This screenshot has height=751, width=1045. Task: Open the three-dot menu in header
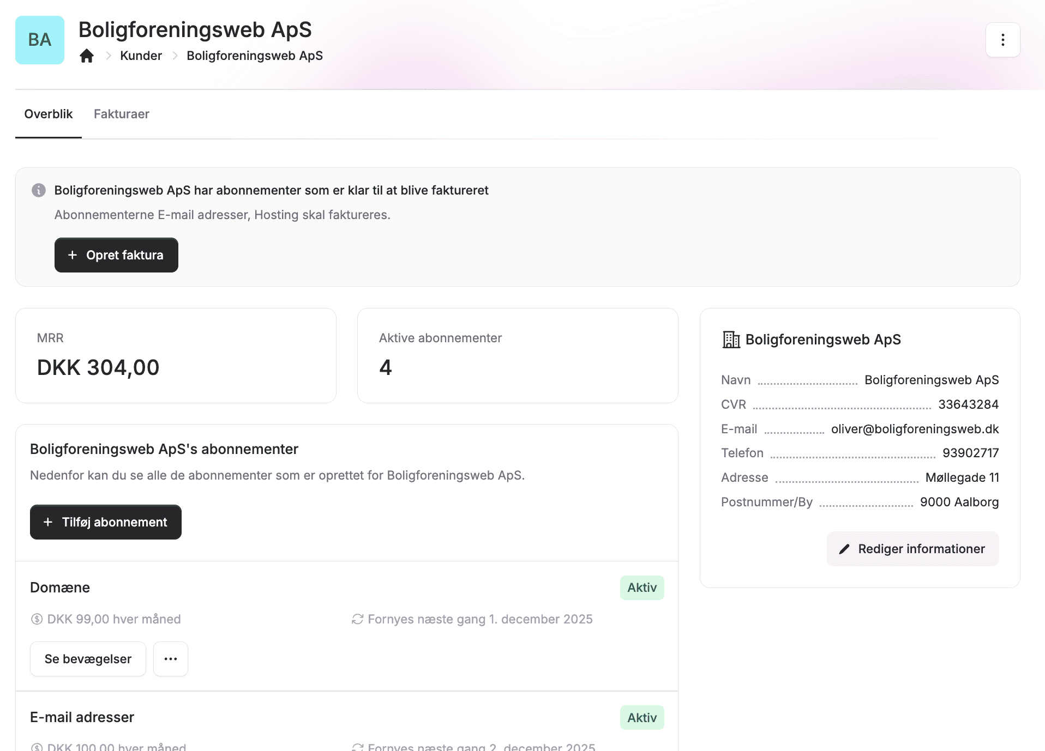point(1002,40)
